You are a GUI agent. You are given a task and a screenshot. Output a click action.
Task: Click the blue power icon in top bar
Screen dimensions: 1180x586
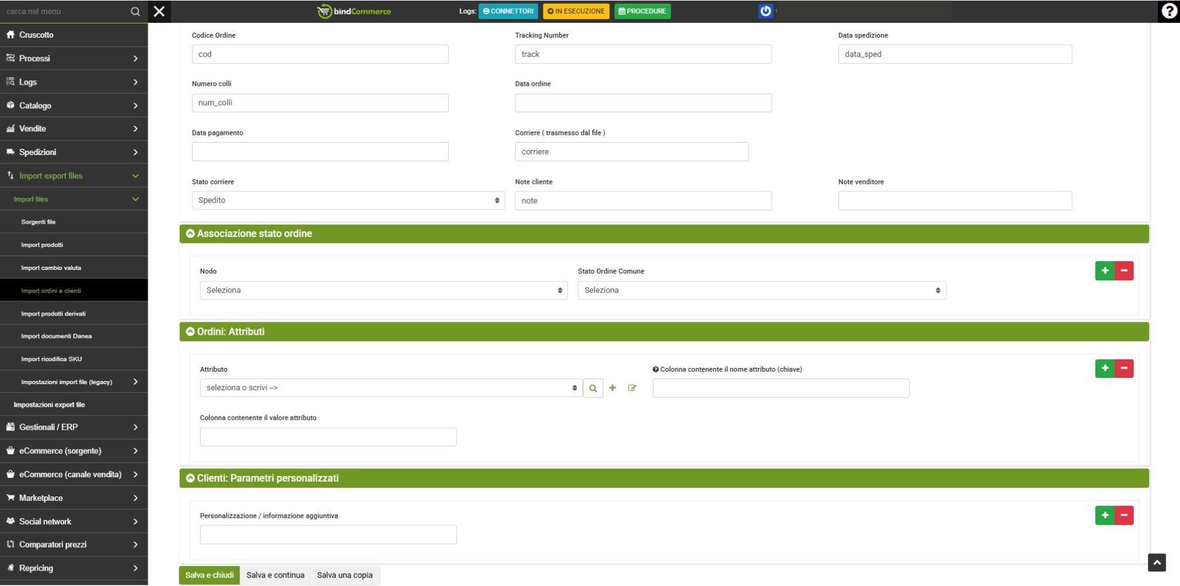(x=766, y=11)
